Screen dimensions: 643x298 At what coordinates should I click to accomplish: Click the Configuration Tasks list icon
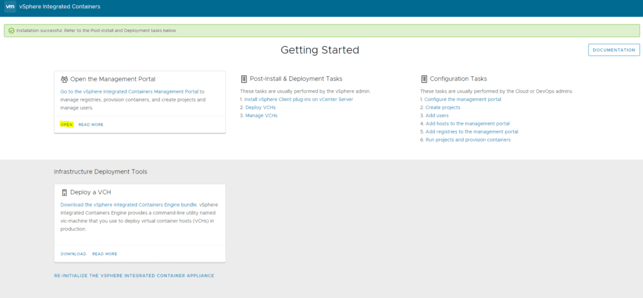coord(424,79)
